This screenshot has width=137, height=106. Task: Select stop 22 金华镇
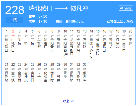pos(13,77)
